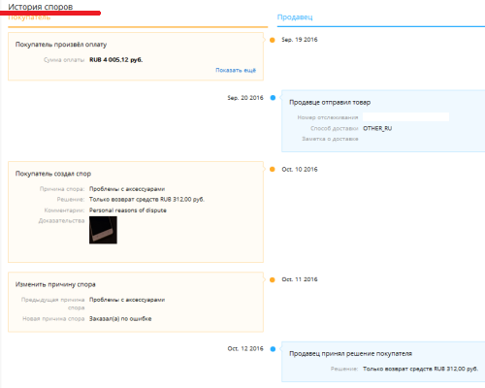
Task: Select the "Продавце отправил товар" card title
Action: coord(330,103)
